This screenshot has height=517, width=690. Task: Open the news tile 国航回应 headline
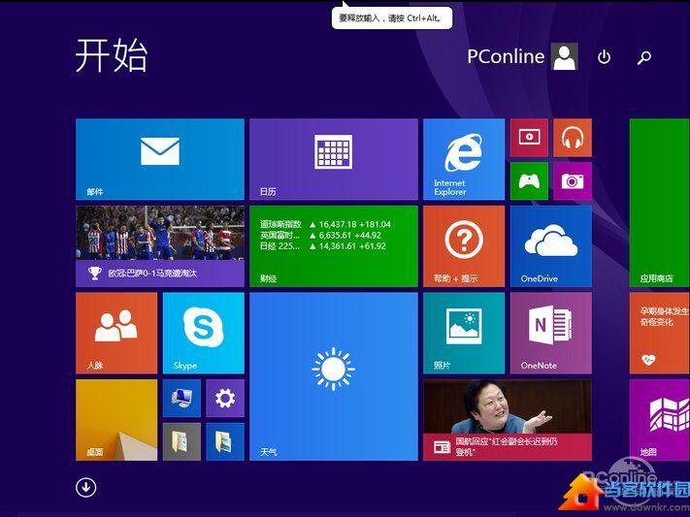(508, 420)
